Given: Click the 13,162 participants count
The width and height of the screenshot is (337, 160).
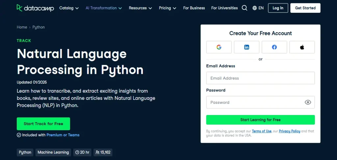Looking at the screenshot, I should coord(105,152).
